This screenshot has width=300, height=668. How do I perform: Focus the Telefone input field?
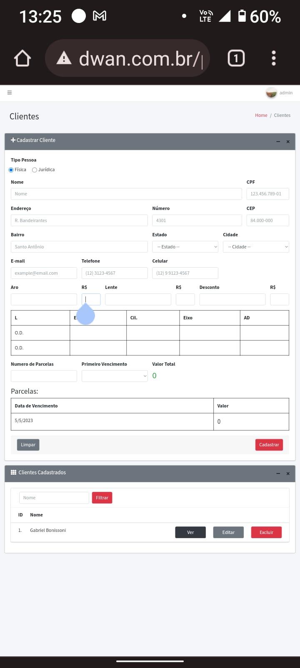[115, 273]
